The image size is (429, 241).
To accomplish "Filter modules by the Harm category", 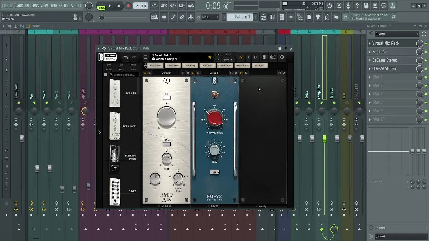I will [x=133, y=65].
